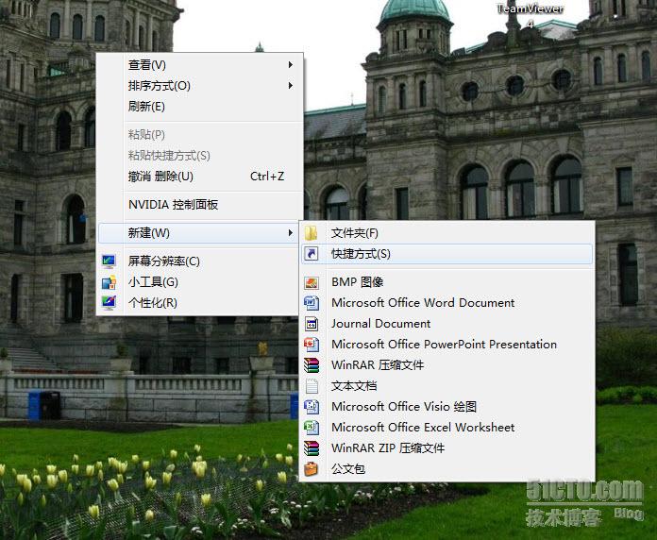657x540 pixels.
Task: Open the TeamViewer 4 desktop shortcut
Action: point(530,15)
